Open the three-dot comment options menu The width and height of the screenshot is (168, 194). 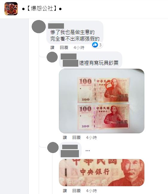[88, 151]
